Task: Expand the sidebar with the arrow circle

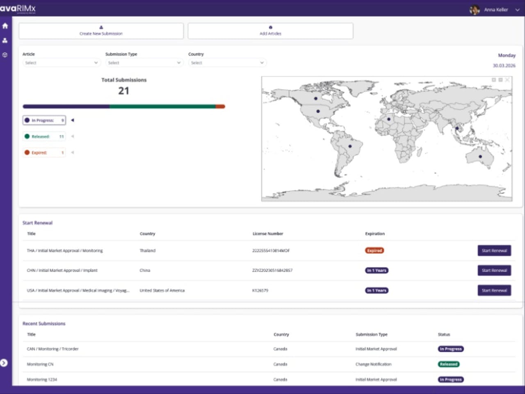Action: (4, 363)
